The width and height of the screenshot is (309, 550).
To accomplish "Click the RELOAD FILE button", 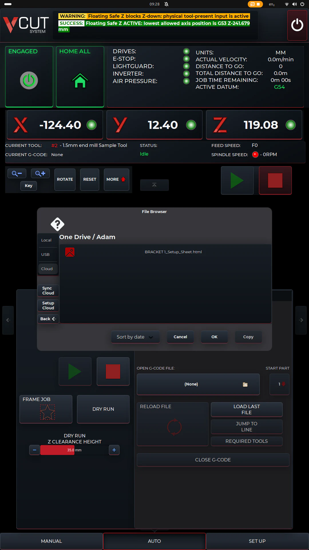I will tap(173, 424).
